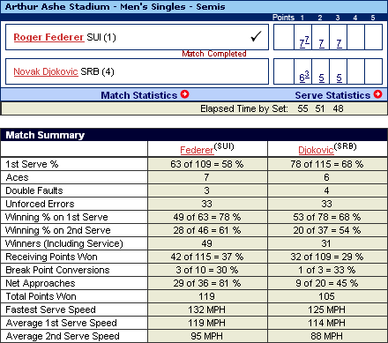The height and width of the screenshot is (343, 388).
Task: Open Roger Federer player link
Action: pyautogui.click(x=48, y=37)
